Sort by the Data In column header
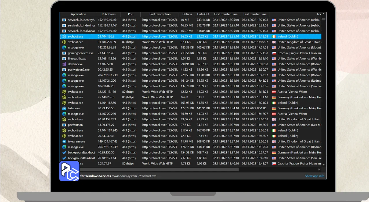 (x=187, y=14)
